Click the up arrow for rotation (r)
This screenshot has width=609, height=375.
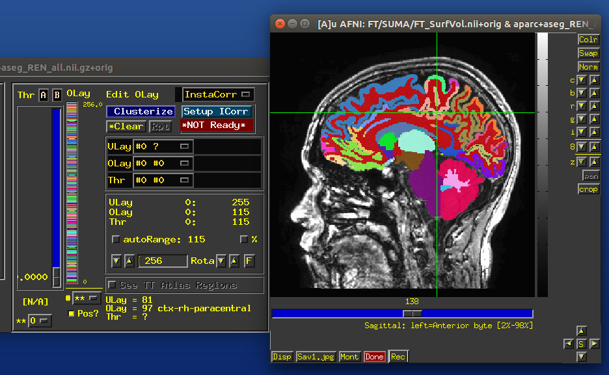pyautogui.click(x=594, y=106)
